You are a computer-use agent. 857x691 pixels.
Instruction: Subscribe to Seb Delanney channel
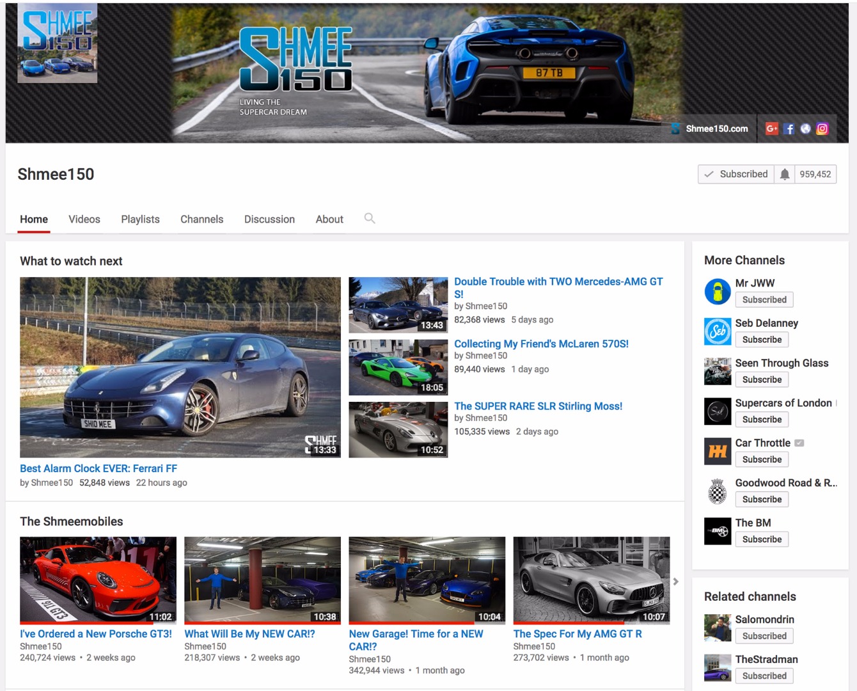click(762, 340)
